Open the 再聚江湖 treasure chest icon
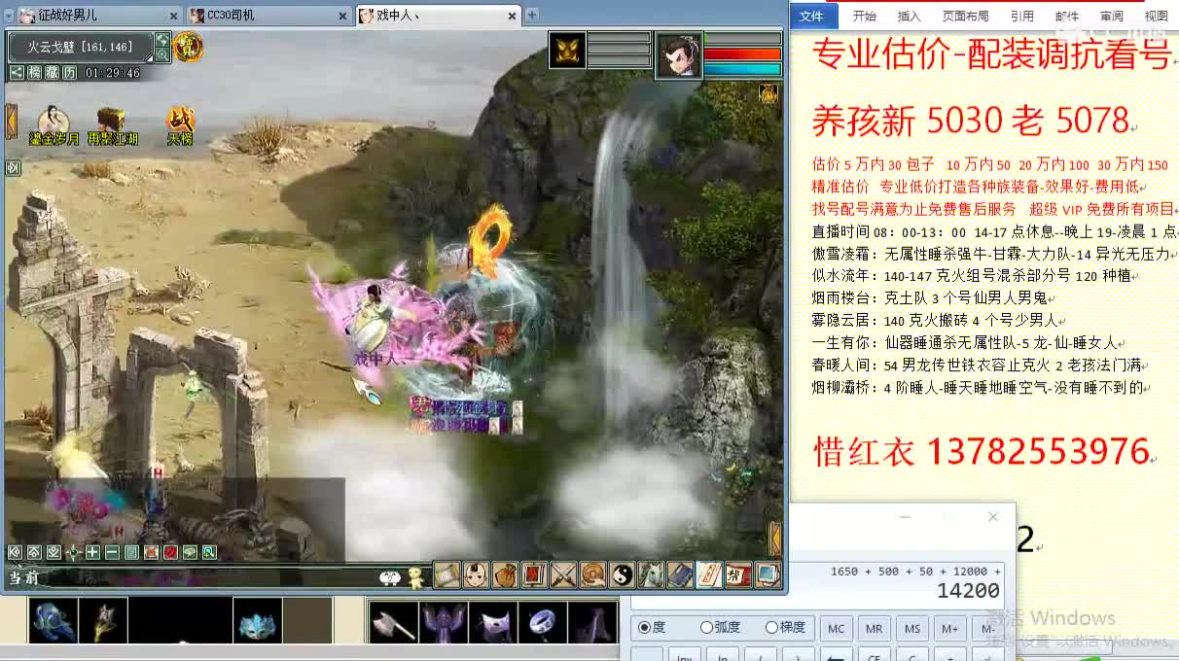Image resolution: width=1179 pixels, height=661 pixels. point(112,126)
